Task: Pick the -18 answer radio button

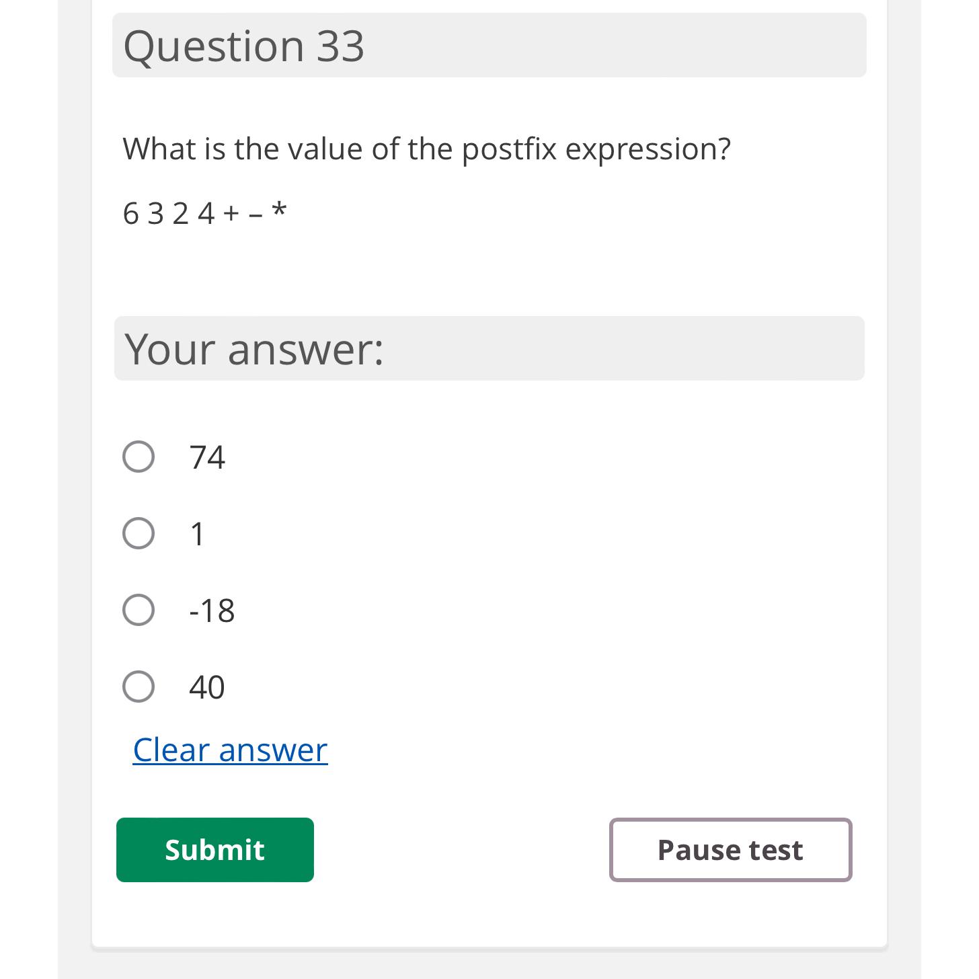Action: (139, 610)
